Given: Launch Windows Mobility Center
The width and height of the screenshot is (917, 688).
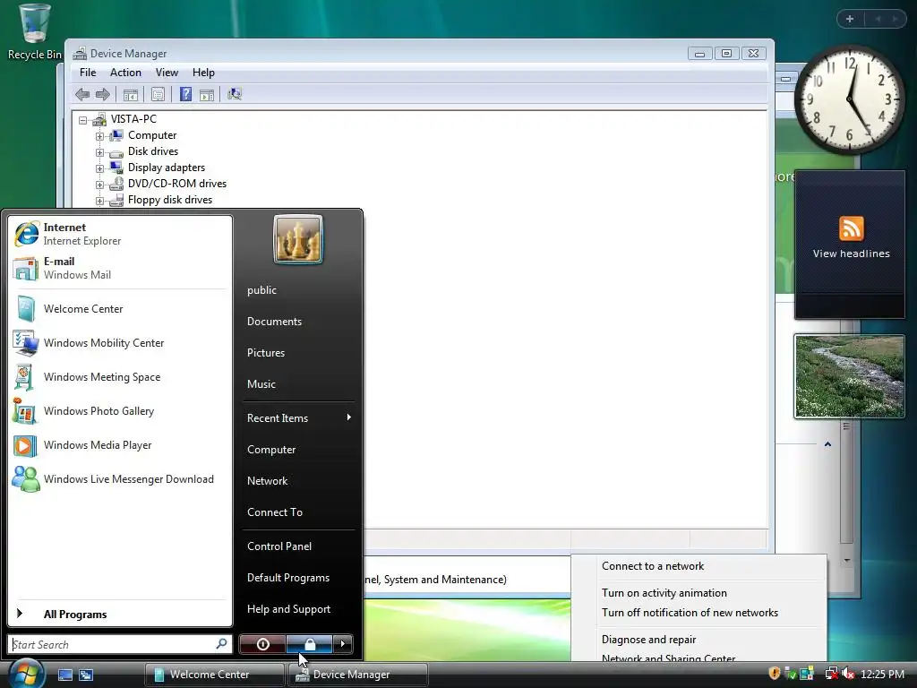Looking at the screenshot, I should 120,343.
